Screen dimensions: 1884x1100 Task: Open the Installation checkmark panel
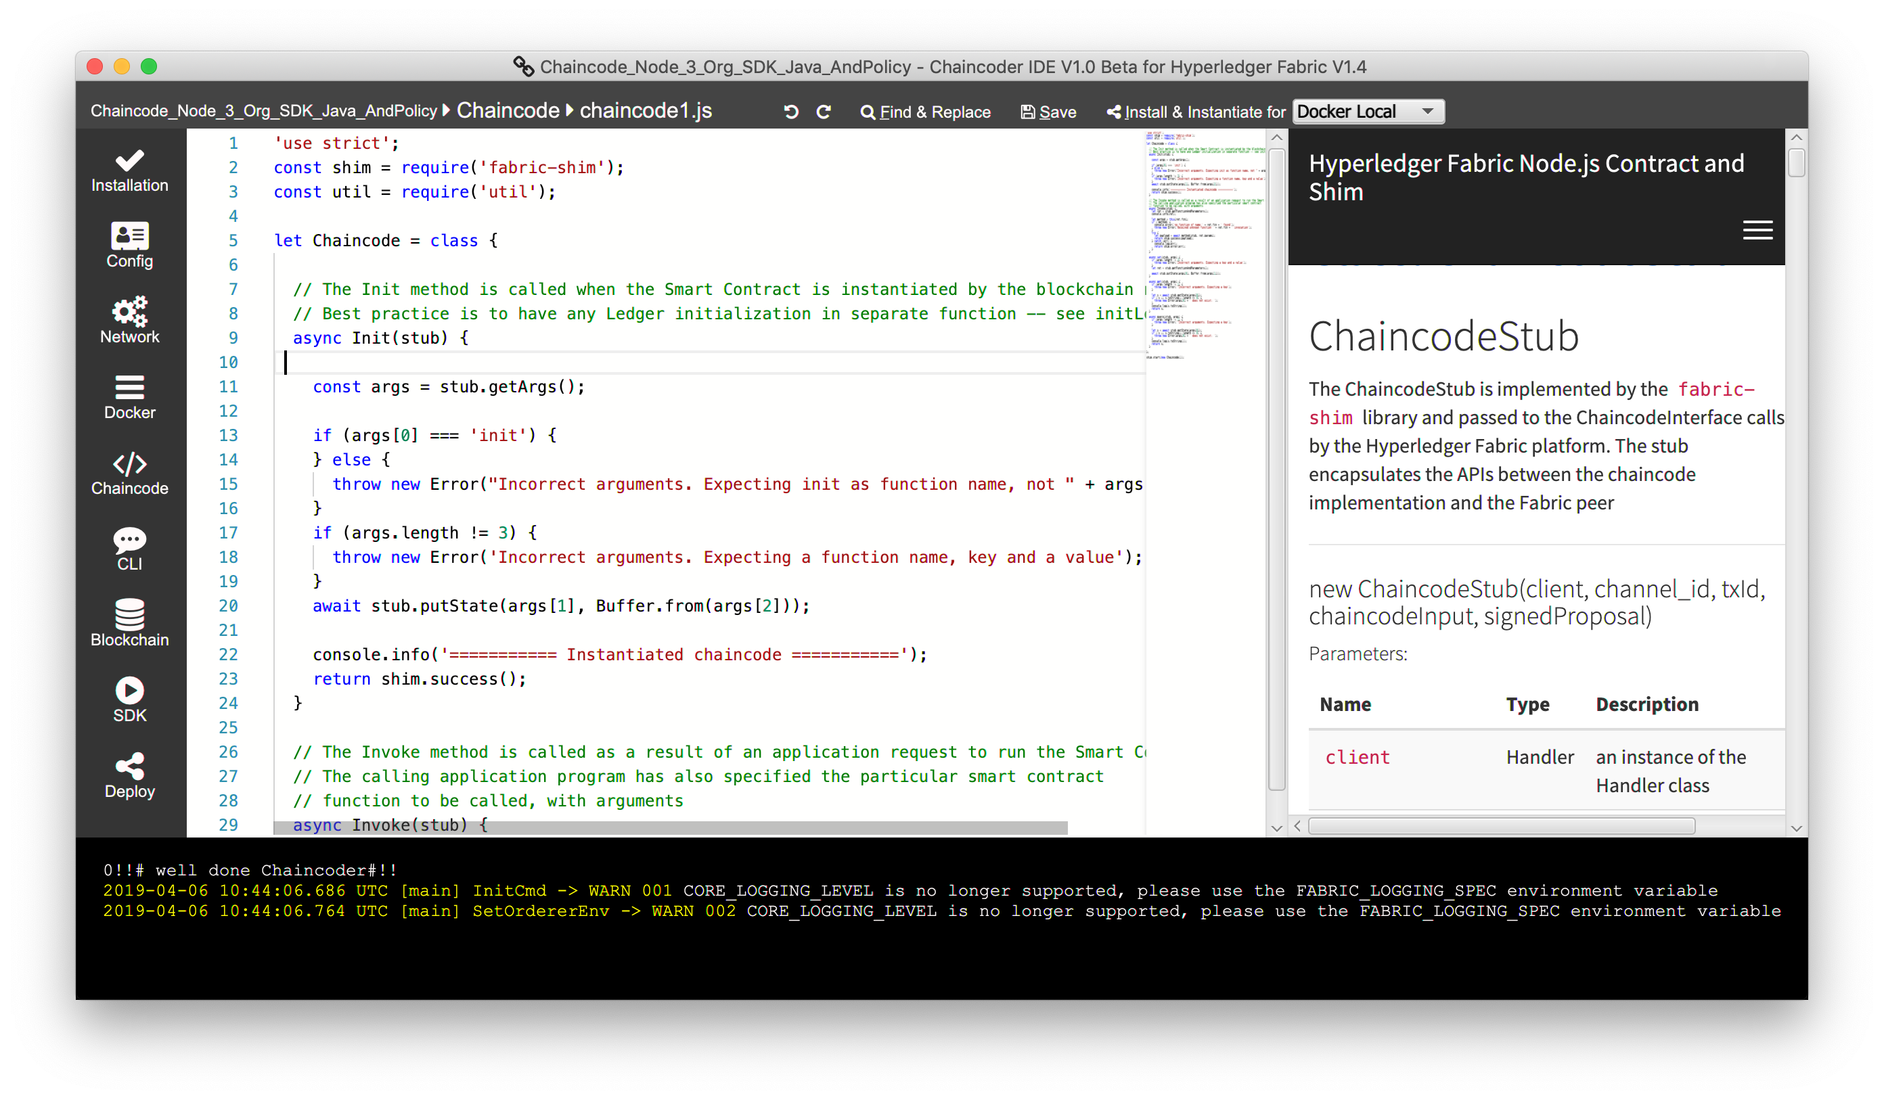click(129, 171)
